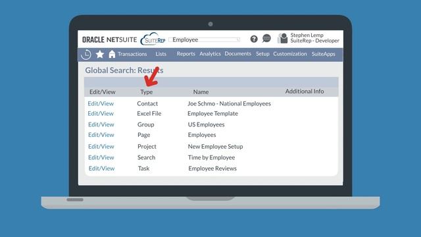Click the 'Excel File' type cell

(x=149, y=113)
